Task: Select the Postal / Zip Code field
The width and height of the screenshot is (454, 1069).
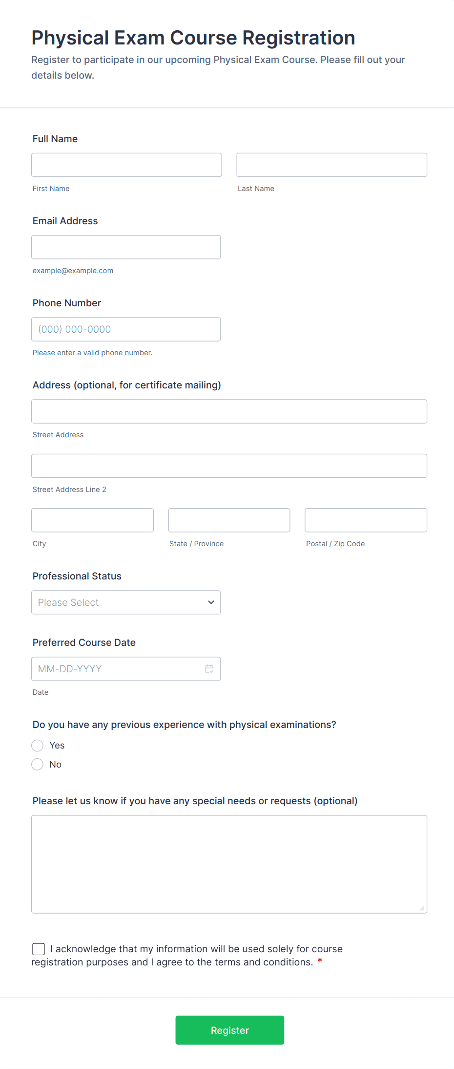Action: tap(366, 520)
